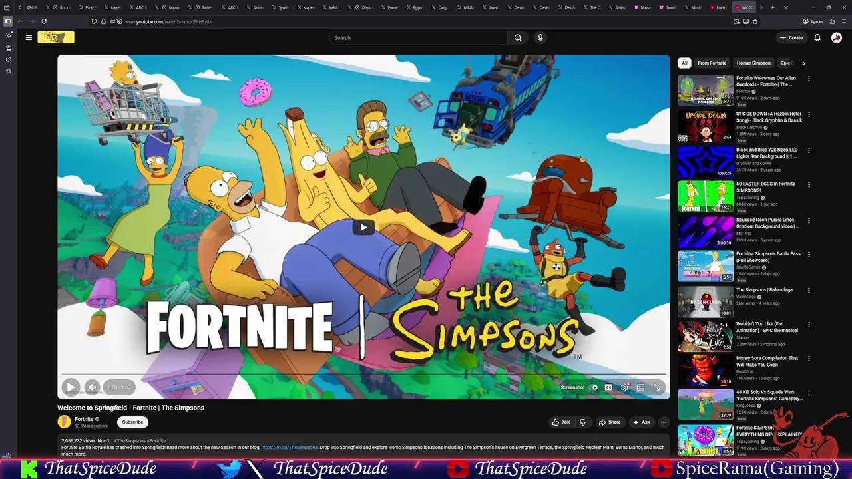Open The Simpsons | Balenciaga video title
Viewport: 852px width, 479px height.
click(x=764, y=290)
